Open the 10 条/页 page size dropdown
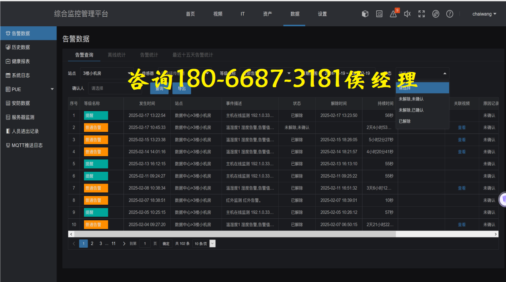 [204, 243]
